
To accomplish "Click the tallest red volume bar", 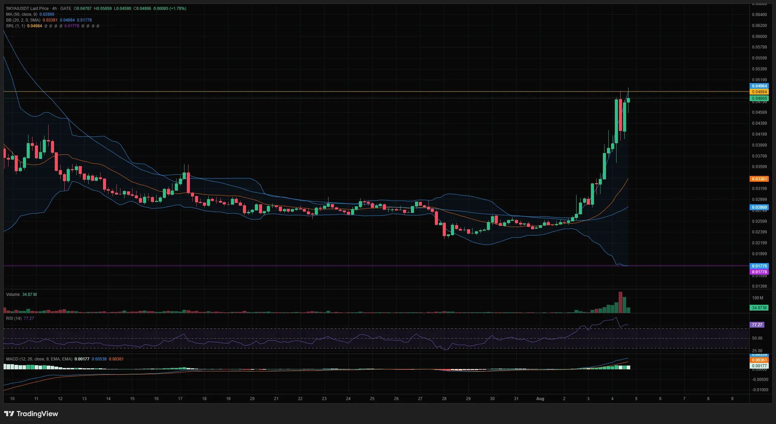I will (620, 302).
